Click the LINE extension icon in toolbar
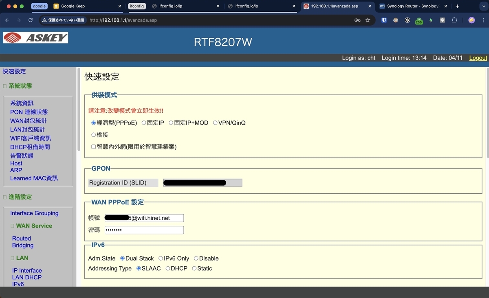This screenshot has width=489, height=298. point(442,20)
